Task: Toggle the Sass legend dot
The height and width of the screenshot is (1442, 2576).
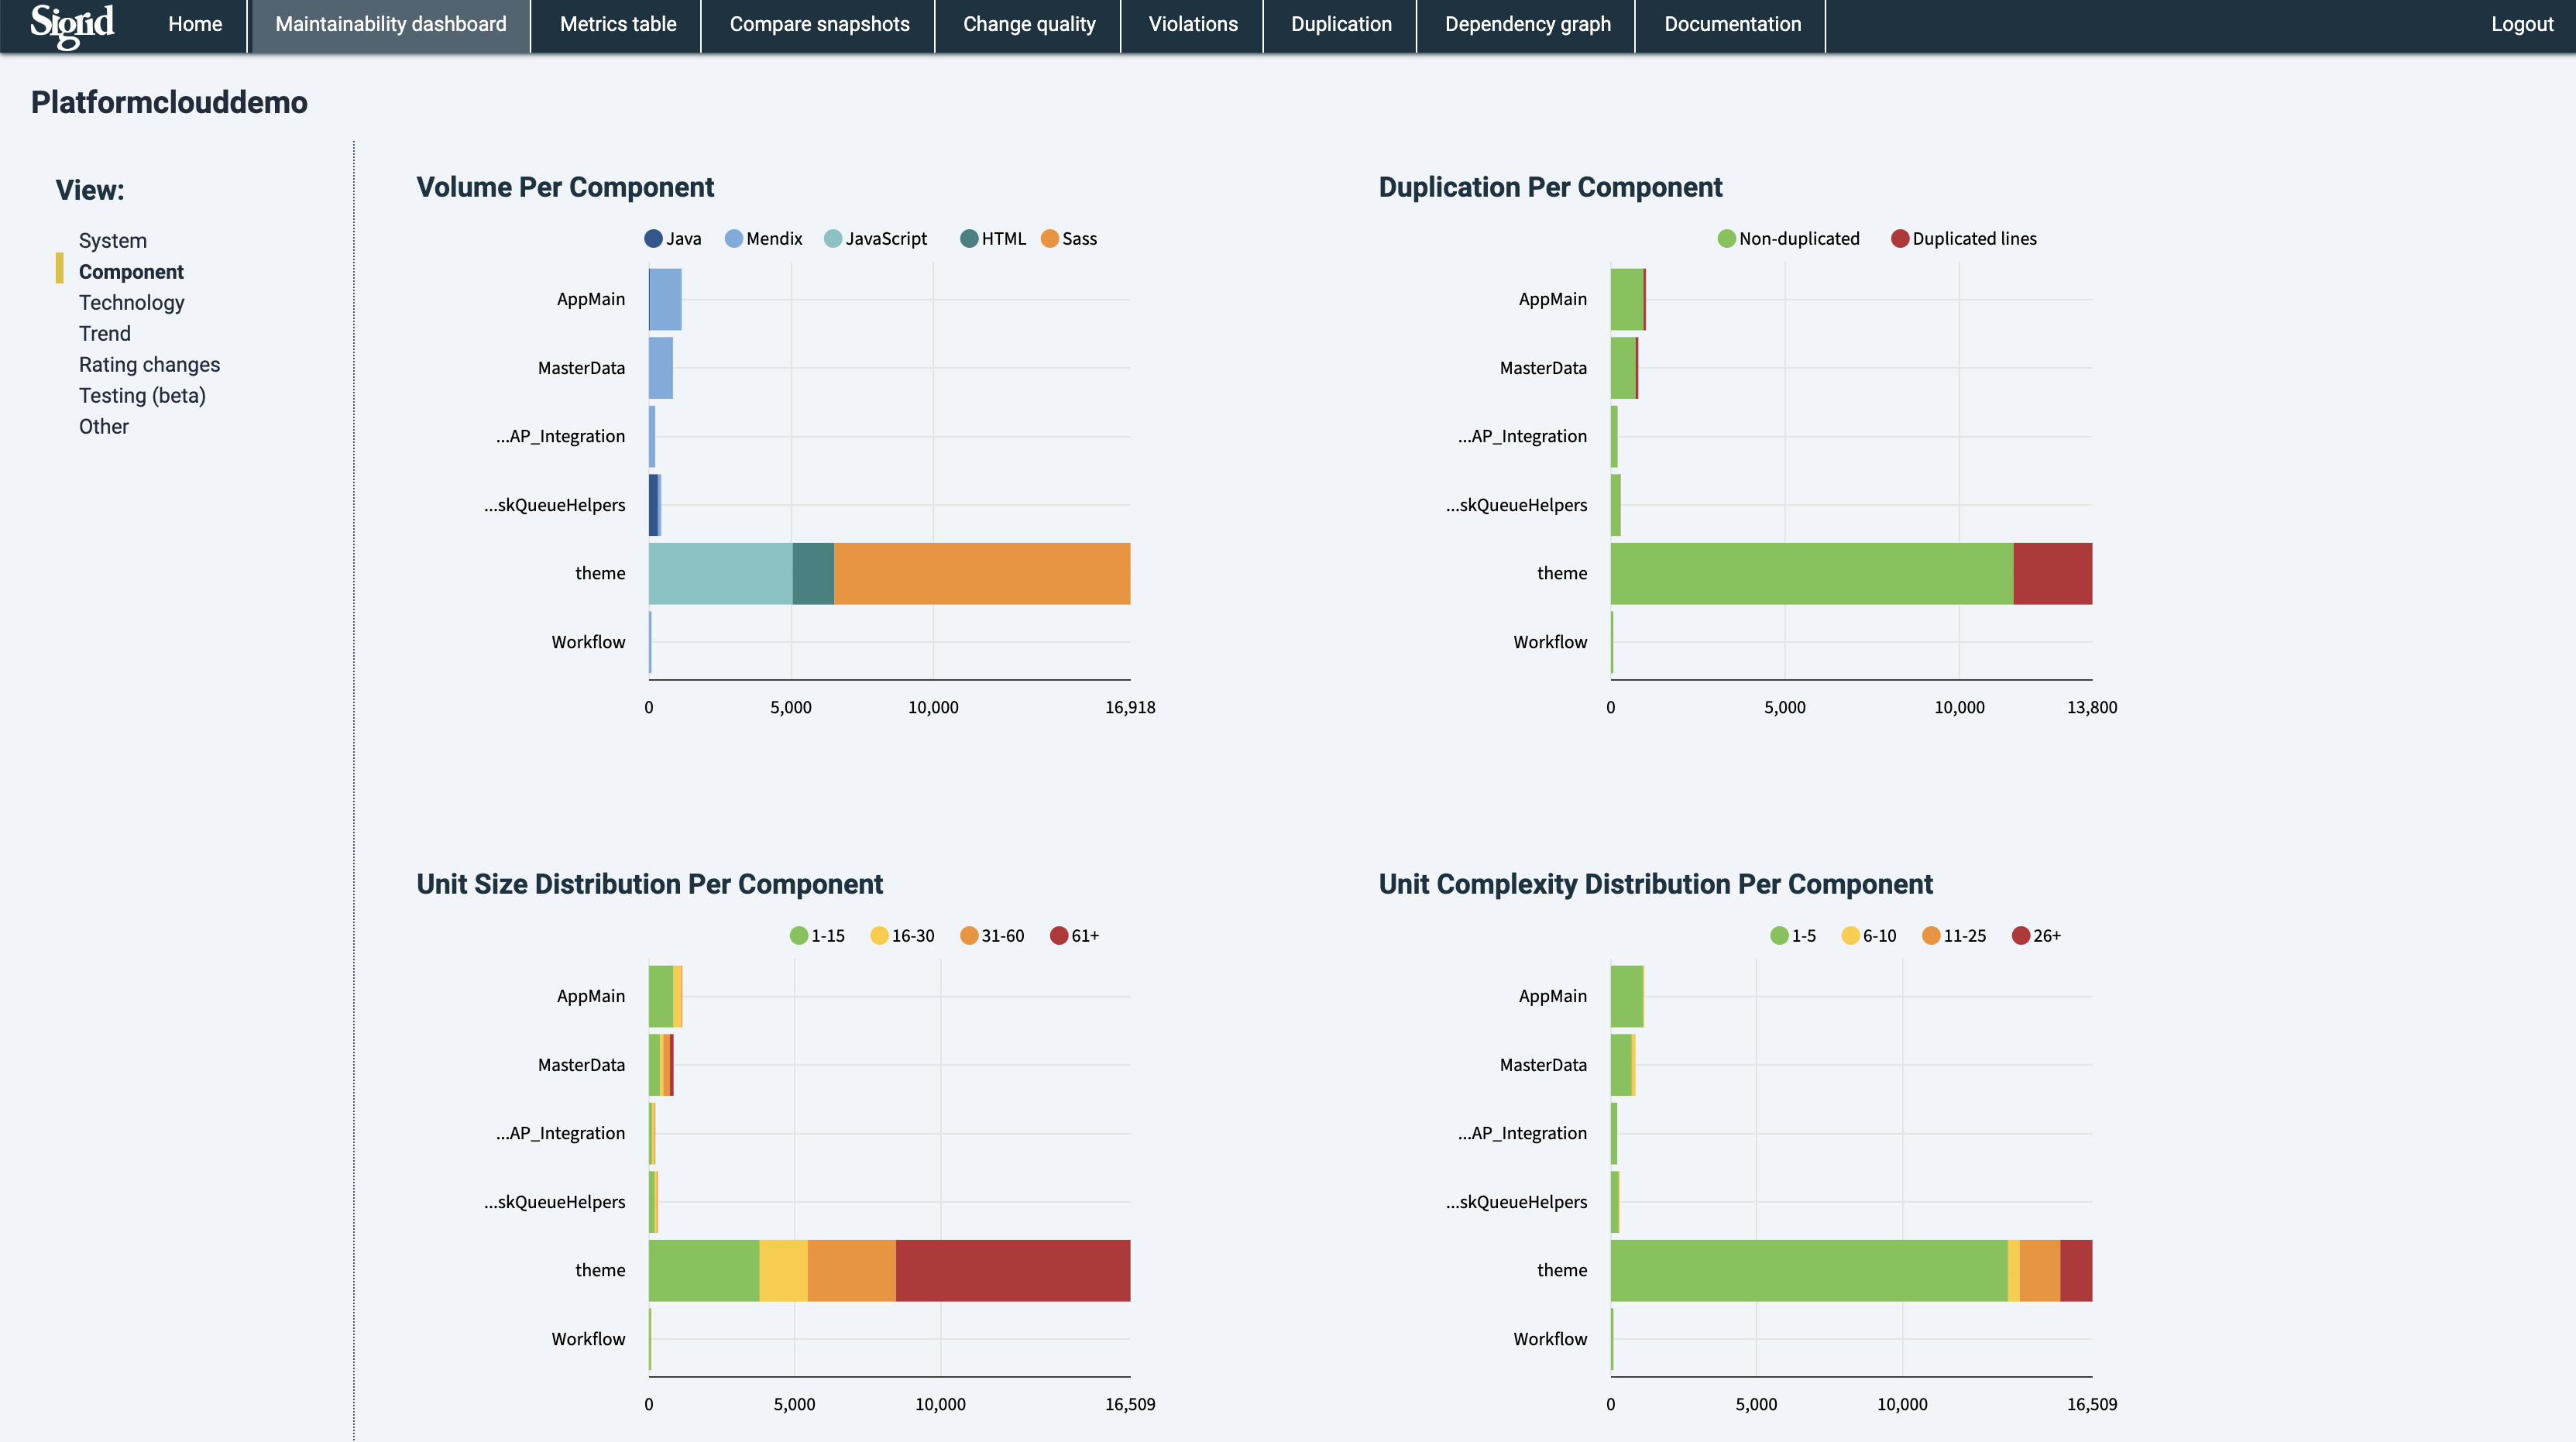Action: pyautogui.click(x=1049, y=239)
